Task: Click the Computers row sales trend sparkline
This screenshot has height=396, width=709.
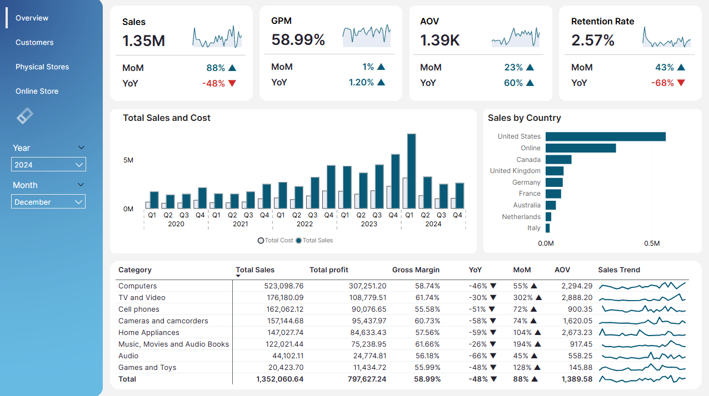Action: coord(643,286)
